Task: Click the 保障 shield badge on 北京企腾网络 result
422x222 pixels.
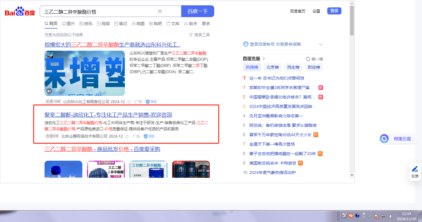Action: coord(150,136)
